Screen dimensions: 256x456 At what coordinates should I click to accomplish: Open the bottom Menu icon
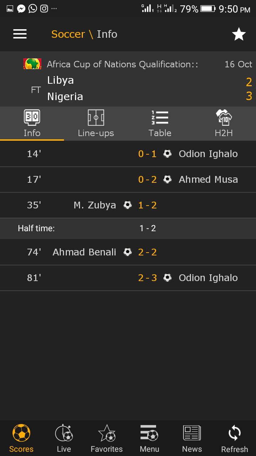click(x=149, y=438)
